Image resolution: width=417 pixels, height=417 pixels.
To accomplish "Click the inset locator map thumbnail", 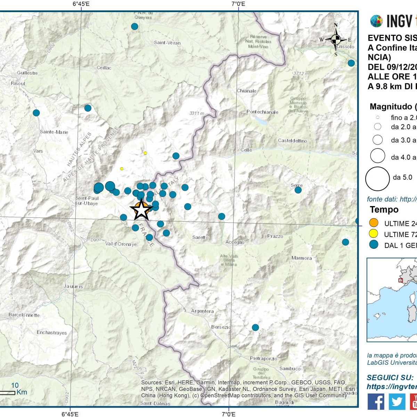I will click(392, 300).
